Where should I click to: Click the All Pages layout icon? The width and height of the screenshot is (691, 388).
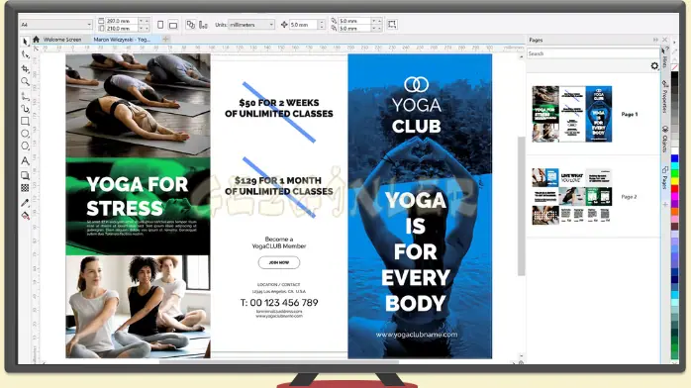(190, 25)
